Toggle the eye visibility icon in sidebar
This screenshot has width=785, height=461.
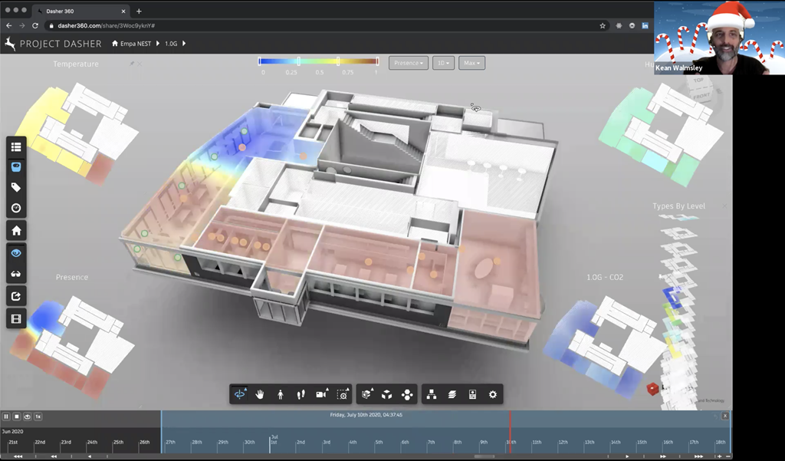(x=16, y=253)
